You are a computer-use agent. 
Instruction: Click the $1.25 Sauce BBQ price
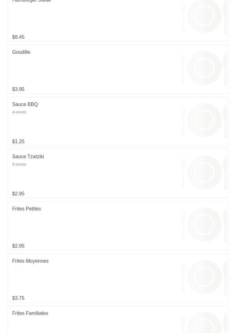click(x=18, y=142)
